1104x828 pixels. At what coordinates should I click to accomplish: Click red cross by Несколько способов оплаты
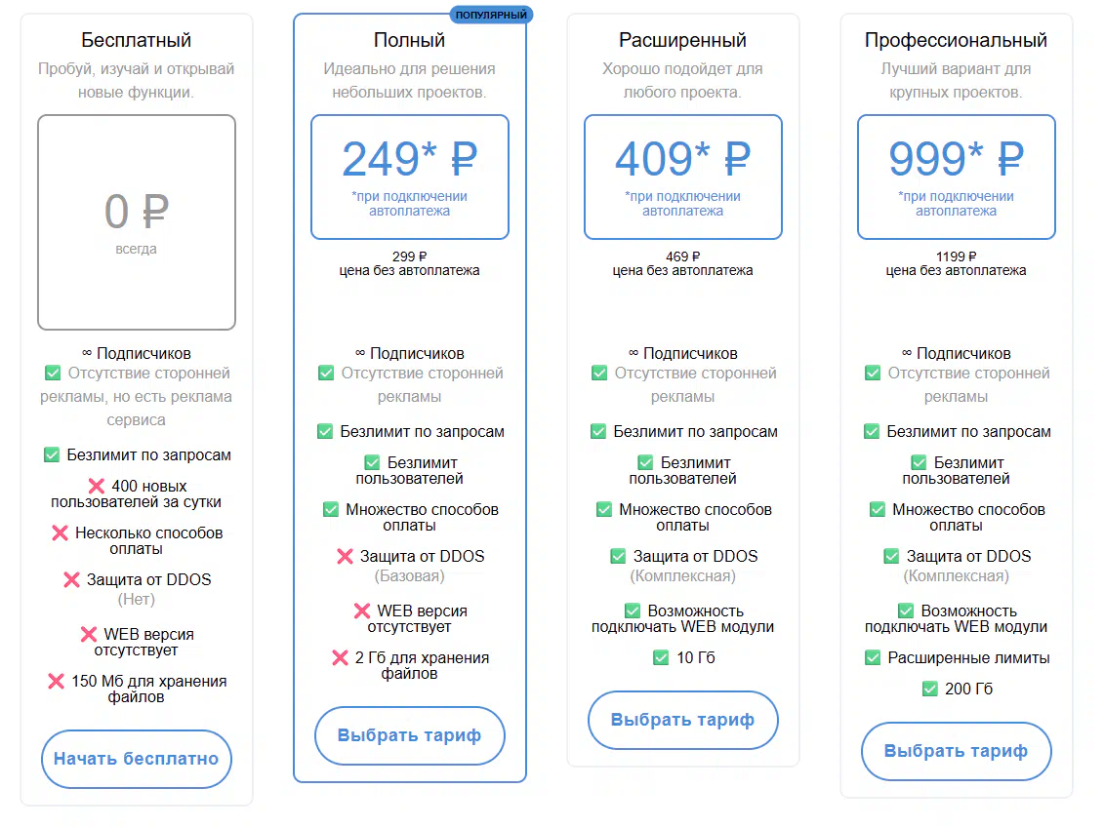(x=60, y=532)
